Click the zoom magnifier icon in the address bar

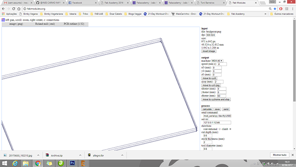[270, 9]
